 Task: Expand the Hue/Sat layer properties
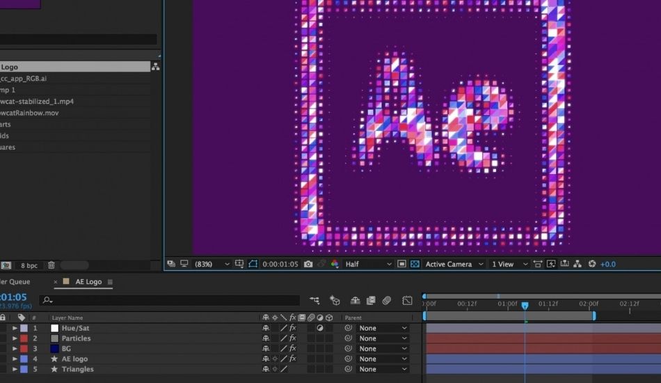point(15,328)
